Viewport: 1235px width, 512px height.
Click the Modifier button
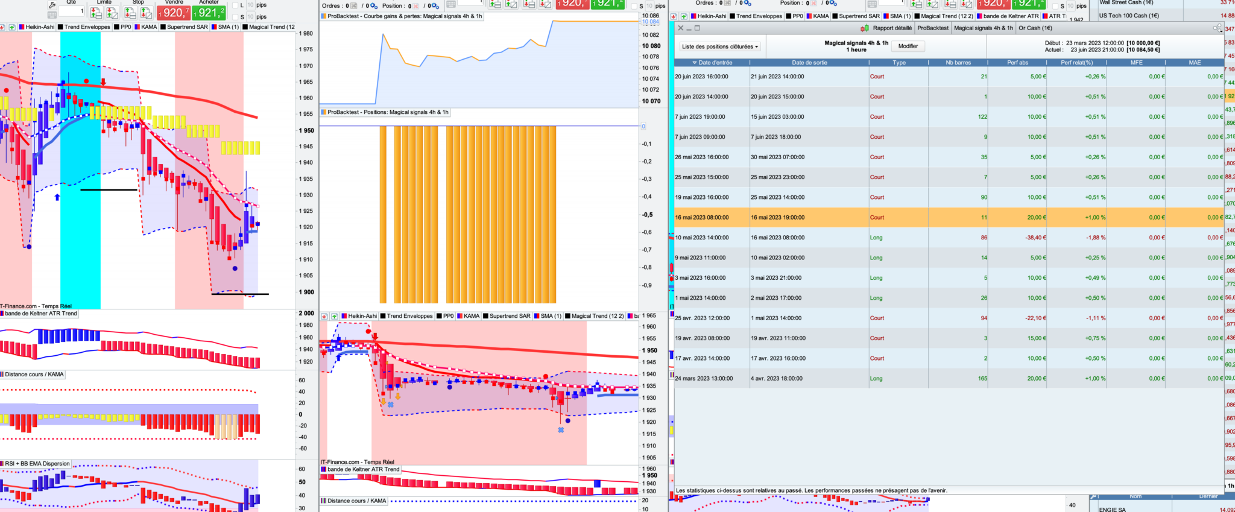[x=908, y=46]
